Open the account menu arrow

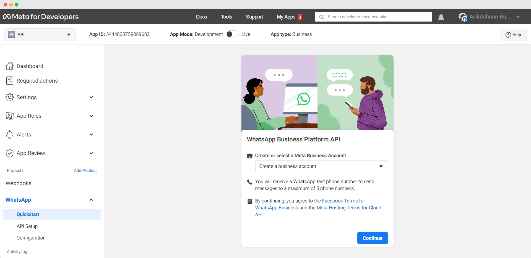(x=518, y=17)
